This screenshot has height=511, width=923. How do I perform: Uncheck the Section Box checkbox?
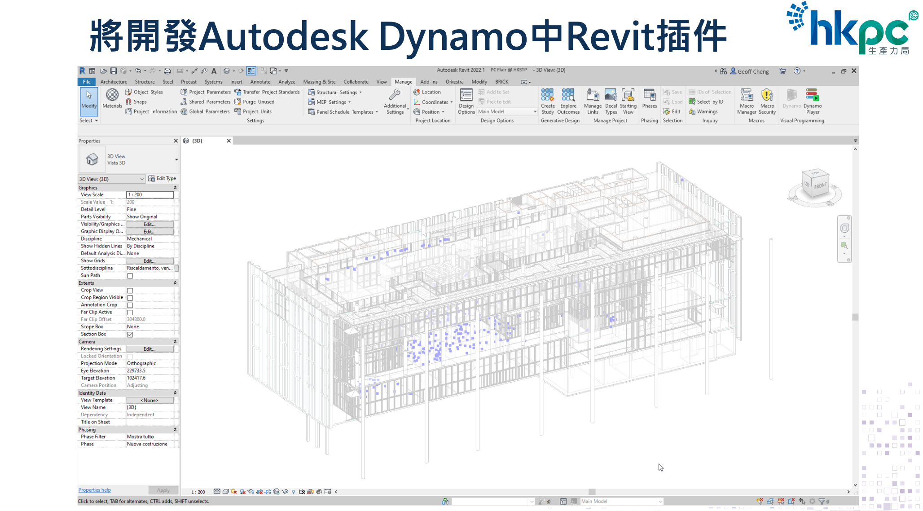point(130,335)
